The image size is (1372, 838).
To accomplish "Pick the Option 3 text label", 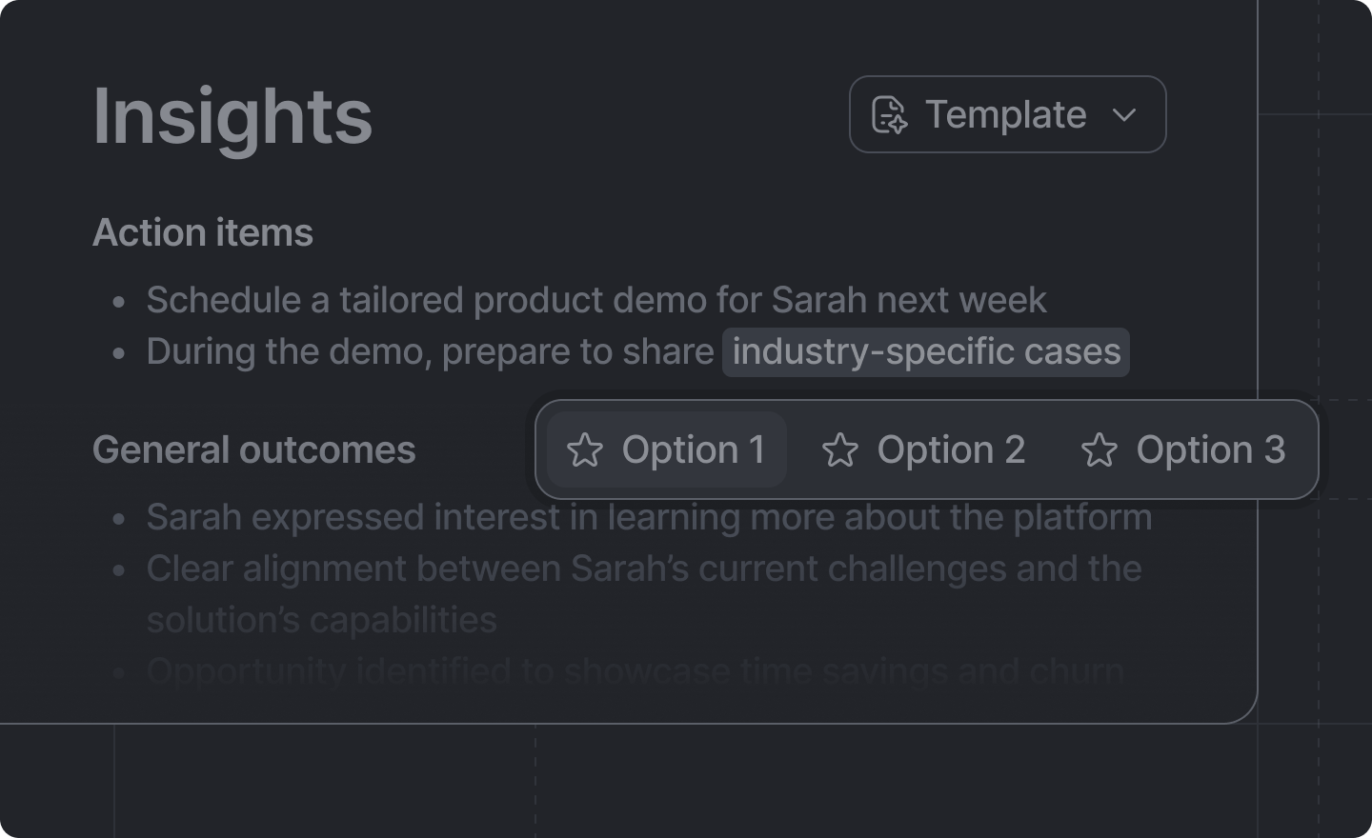I will click(x=1210, y=450).
